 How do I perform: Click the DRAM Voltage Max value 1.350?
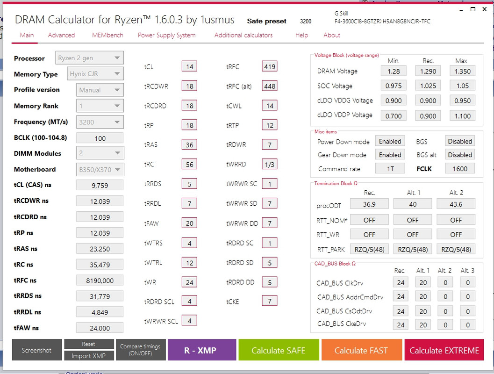coord(462,71)
